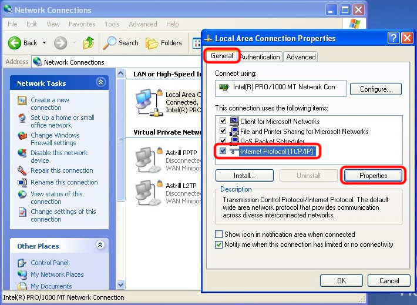Click the Configure... button
Viewport: 417px width, 305px height.
(375, 89)
